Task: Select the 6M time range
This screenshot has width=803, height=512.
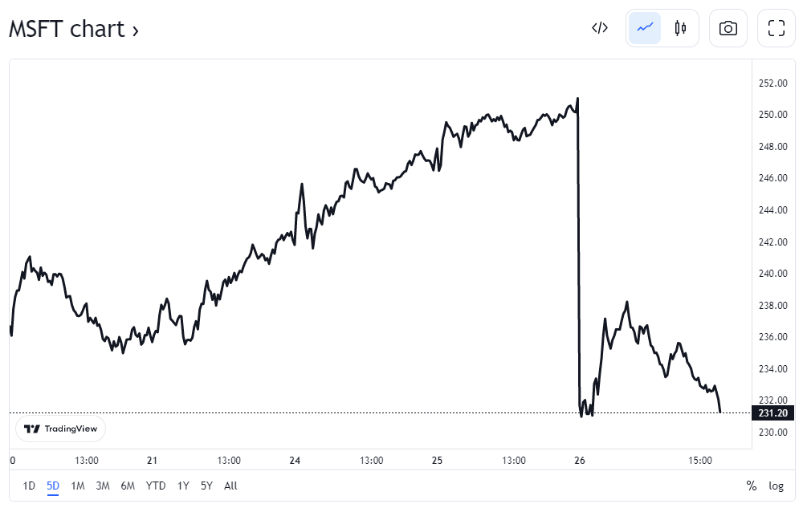Action: click(128, 486)
